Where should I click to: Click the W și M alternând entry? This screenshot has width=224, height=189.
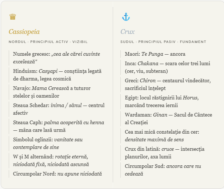[51, 160]
